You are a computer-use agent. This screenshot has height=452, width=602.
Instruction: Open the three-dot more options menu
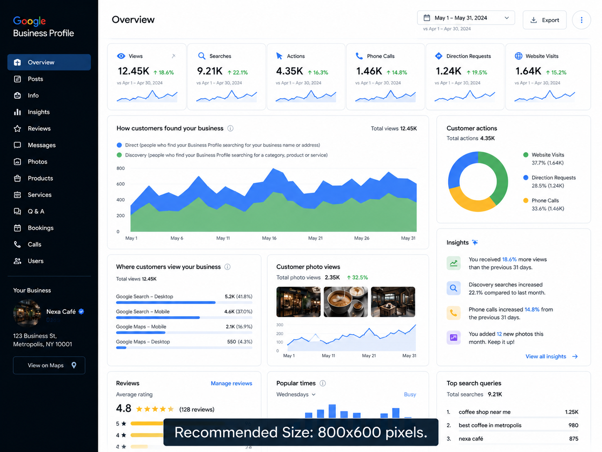(x=581, y=20)
